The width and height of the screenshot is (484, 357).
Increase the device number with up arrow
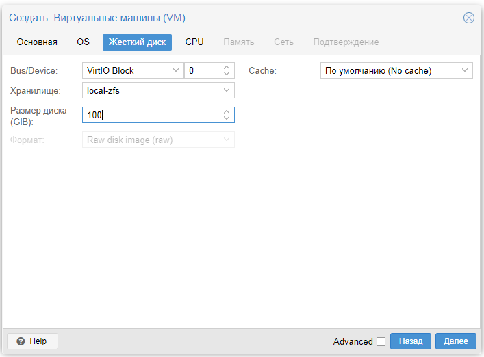tap(227, 67)
